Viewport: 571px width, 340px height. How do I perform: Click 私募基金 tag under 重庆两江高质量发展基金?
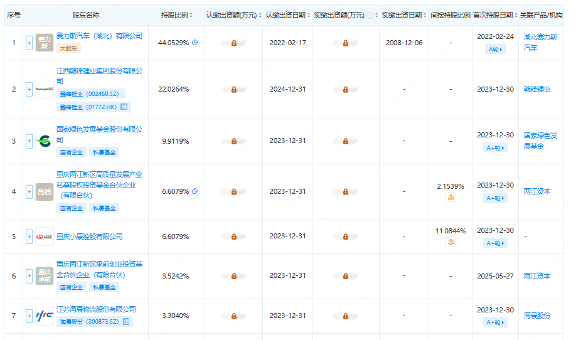(104, 208)
